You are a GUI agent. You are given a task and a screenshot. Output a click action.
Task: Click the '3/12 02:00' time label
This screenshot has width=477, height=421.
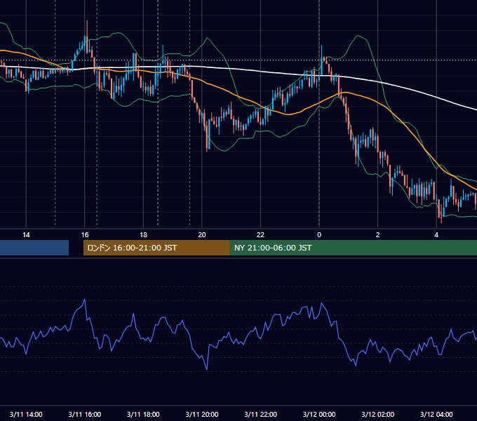[378, 414]
